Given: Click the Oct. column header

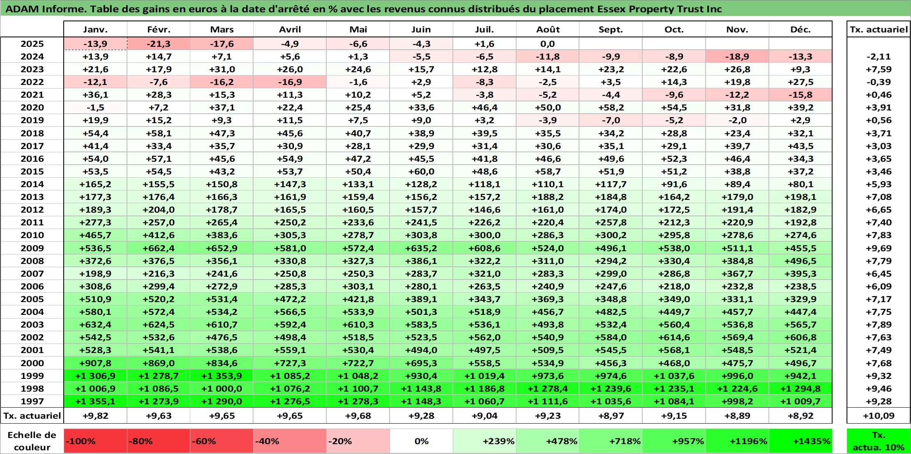Looking at the screenshot, I should [x=674, y=29].
